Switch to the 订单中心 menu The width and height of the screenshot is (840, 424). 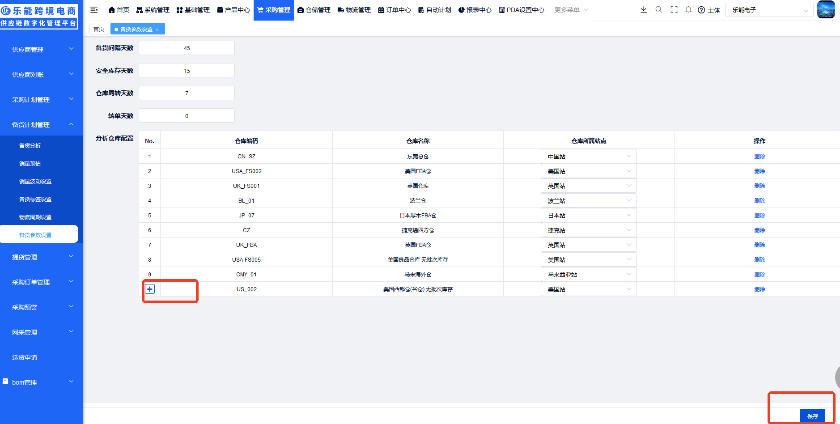(x=395, y=9)
